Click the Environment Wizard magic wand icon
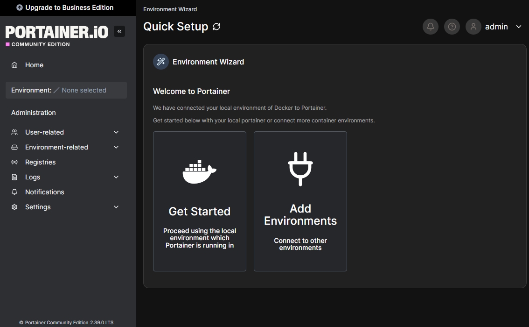The height and width of the screenshot is (327, 529). click(160, 61)
